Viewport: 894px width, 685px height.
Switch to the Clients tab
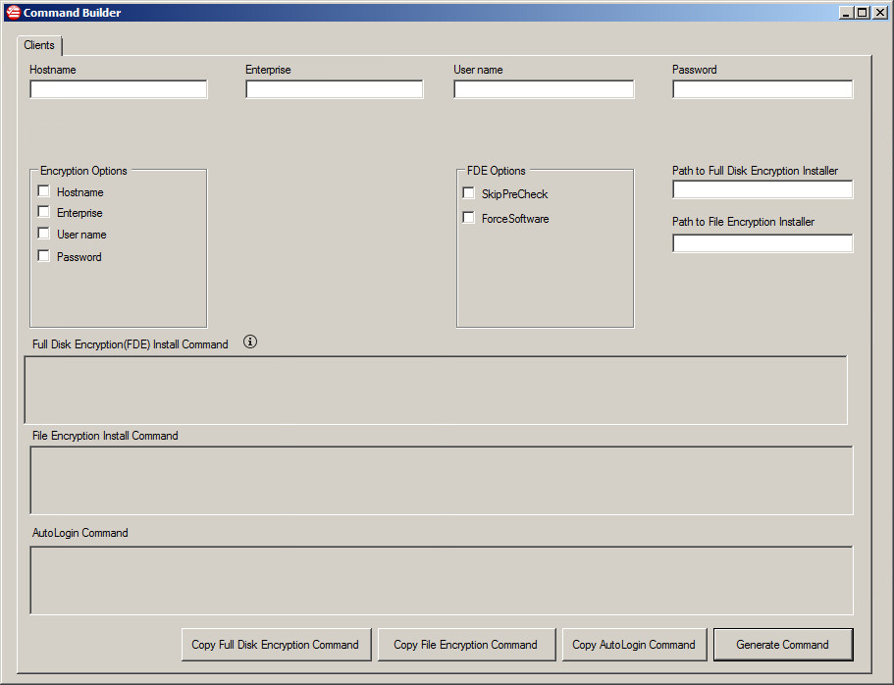click(39, 45)
